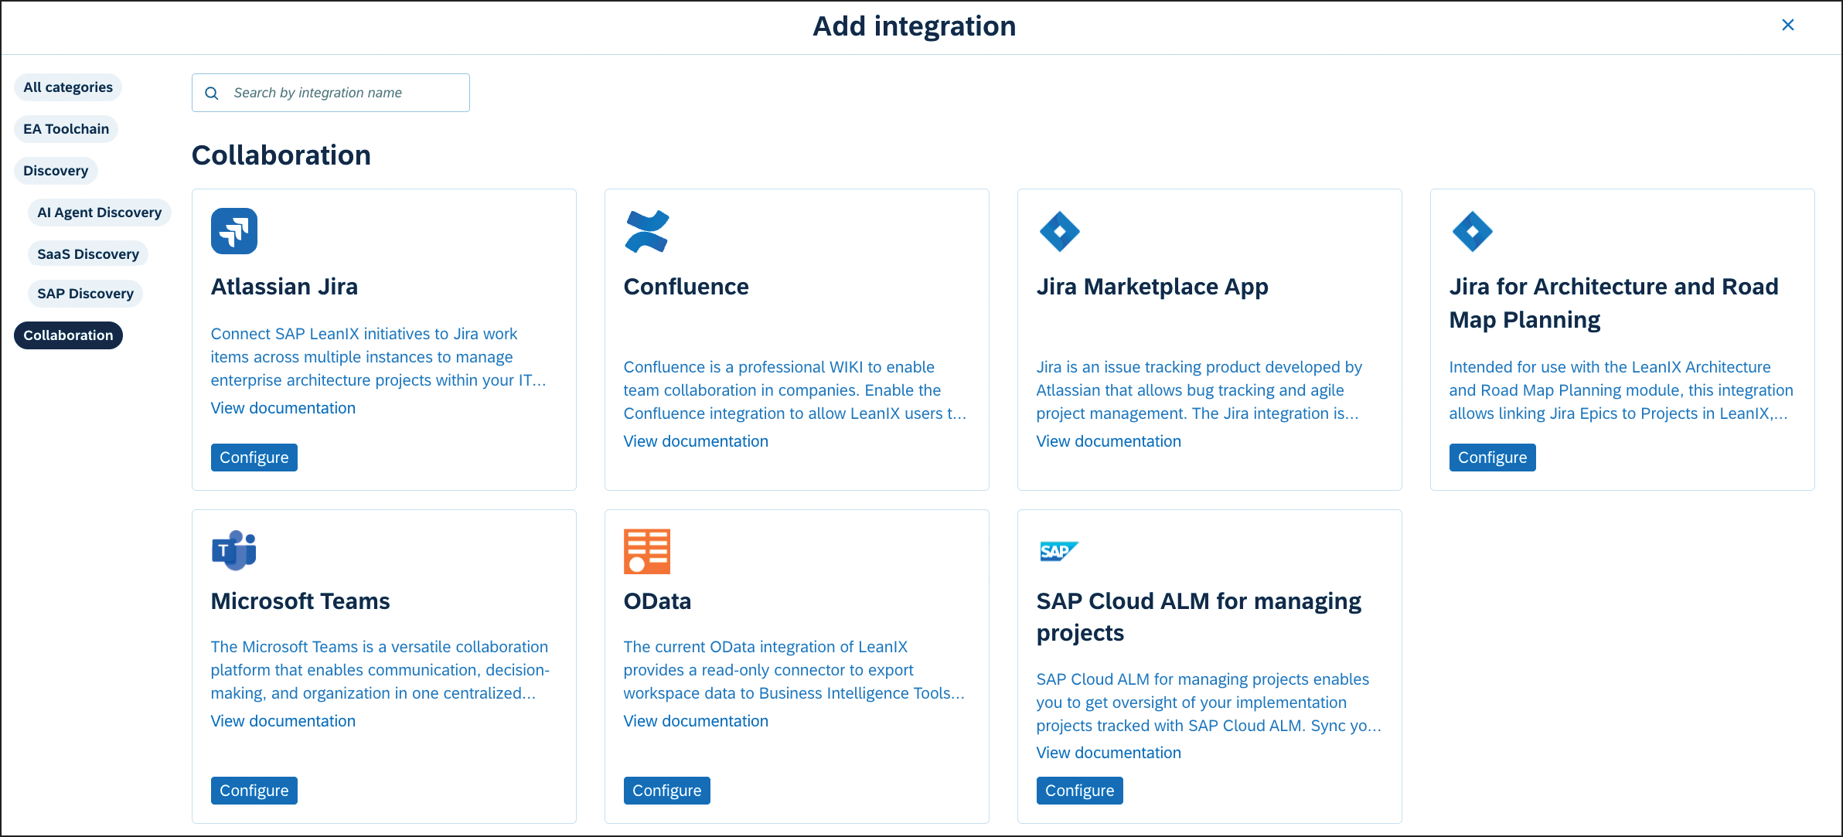Open View documentation for Confluence
The width and height of the screenshot is (1843, 837).
coord(696,441)
